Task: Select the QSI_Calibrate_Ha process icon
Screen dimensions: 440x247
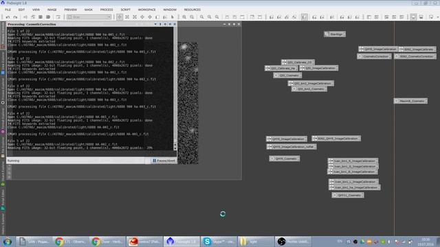Action: pos(281,68)
